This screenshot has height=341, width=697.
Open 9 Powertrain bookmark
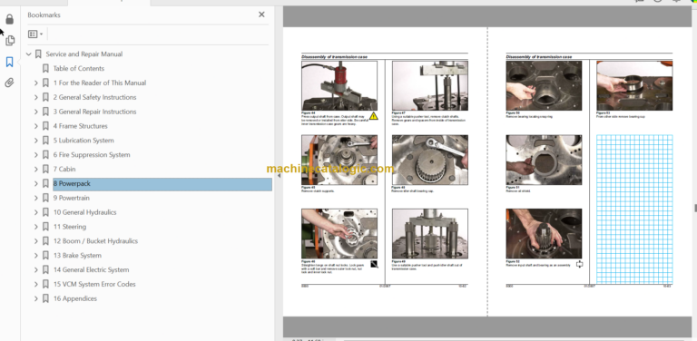pos(71,198)
